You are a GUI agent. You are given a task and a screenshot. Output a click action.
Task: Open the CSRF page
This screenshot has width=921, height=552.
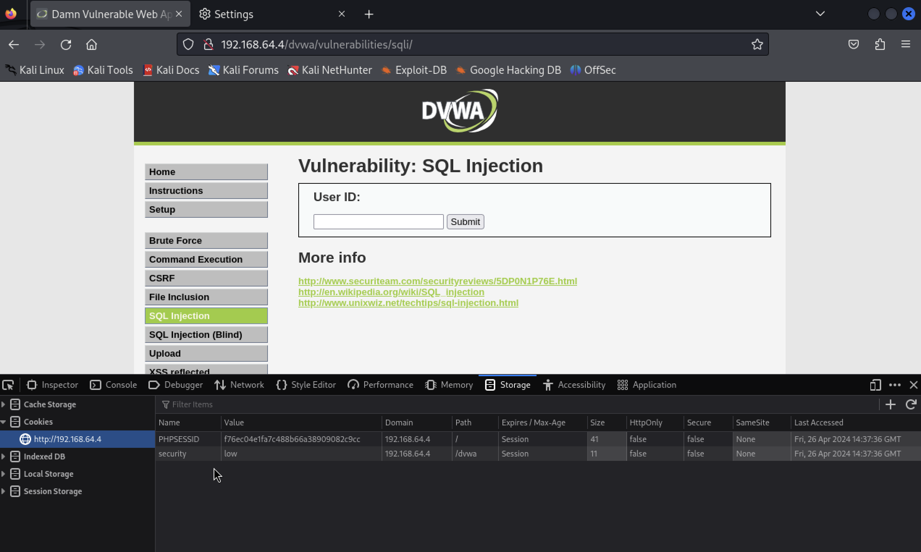(x=206, y=278)
